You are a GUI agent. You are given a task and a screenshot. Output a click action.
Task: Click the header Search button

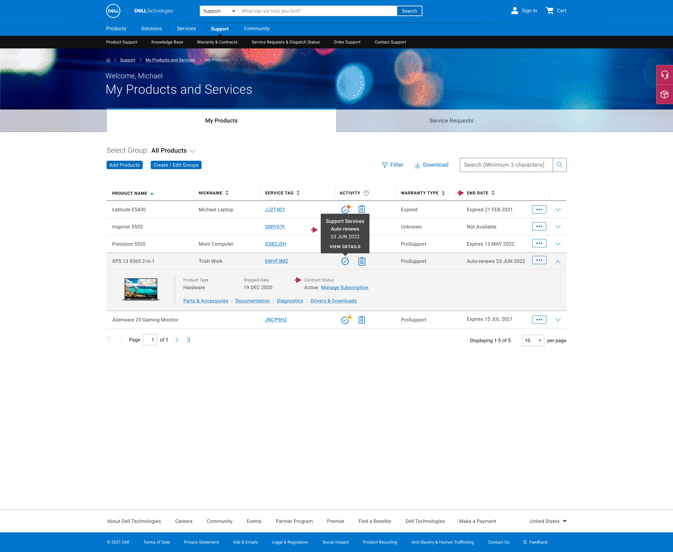coord(409,11)
